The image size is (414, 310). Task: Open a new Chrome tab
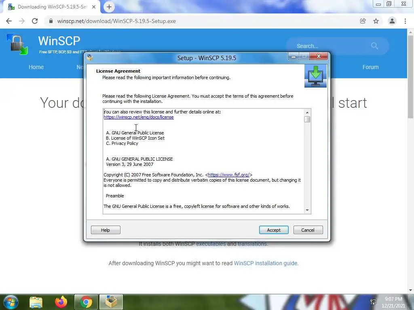click(109, 7)
